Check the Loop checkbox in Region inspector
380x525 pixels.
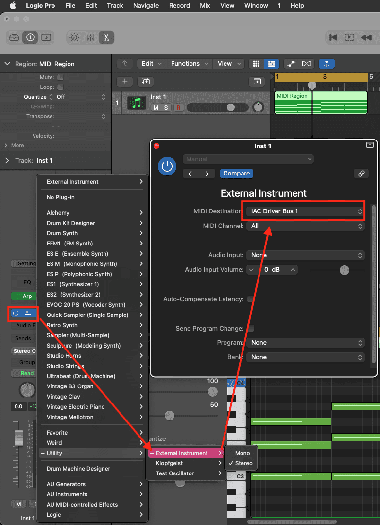tap(60, 87)
